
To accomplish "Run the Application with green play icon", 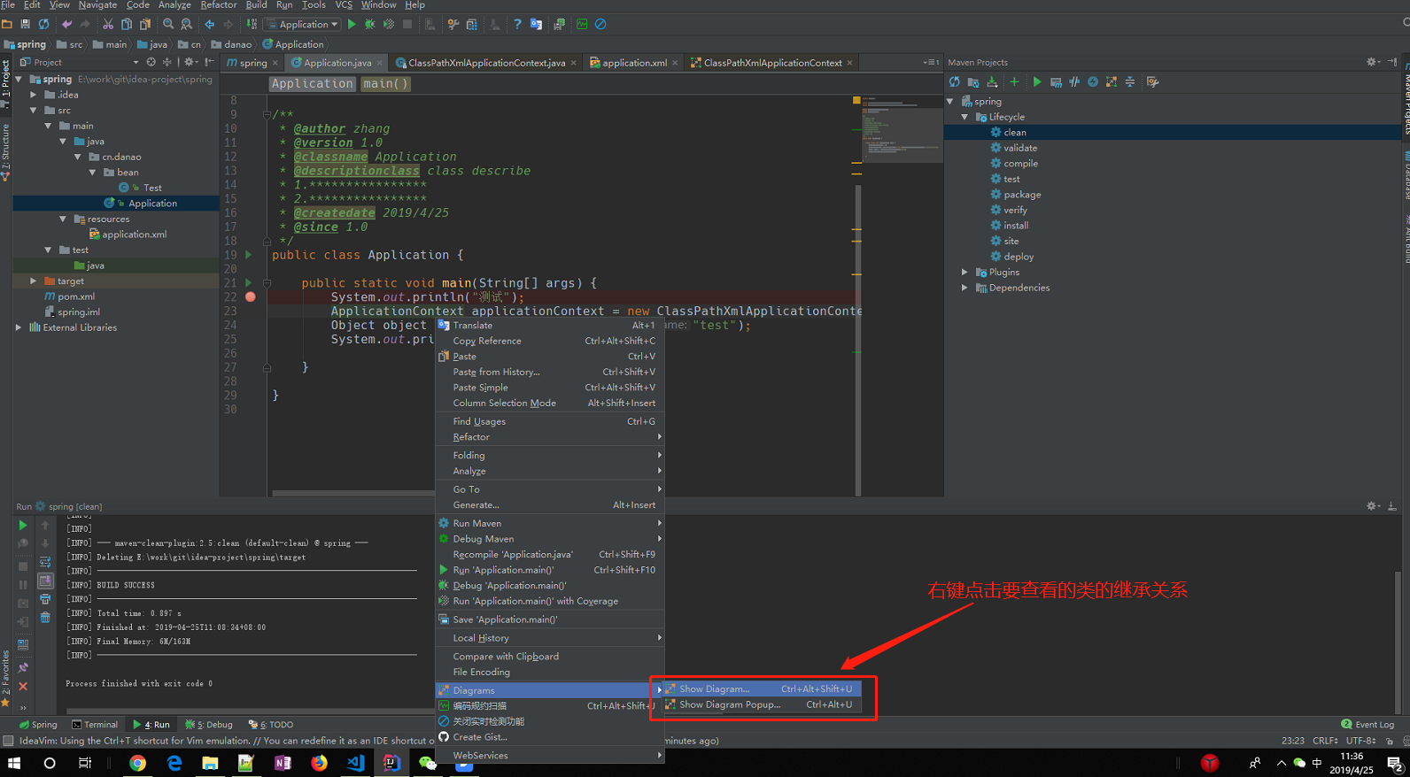I will 352,25.
